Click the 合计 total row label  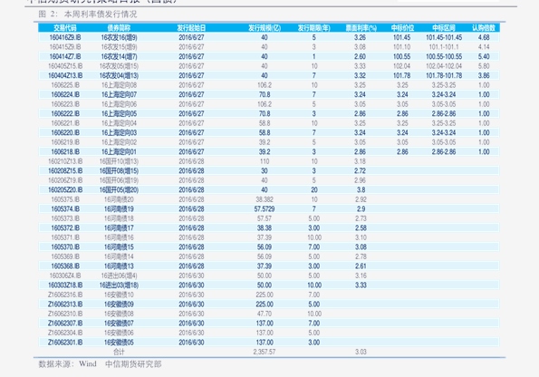(119, 352)
